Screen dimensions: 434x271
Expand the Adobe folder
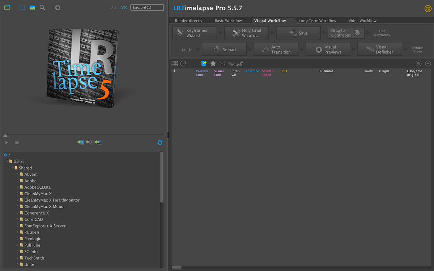18,181
